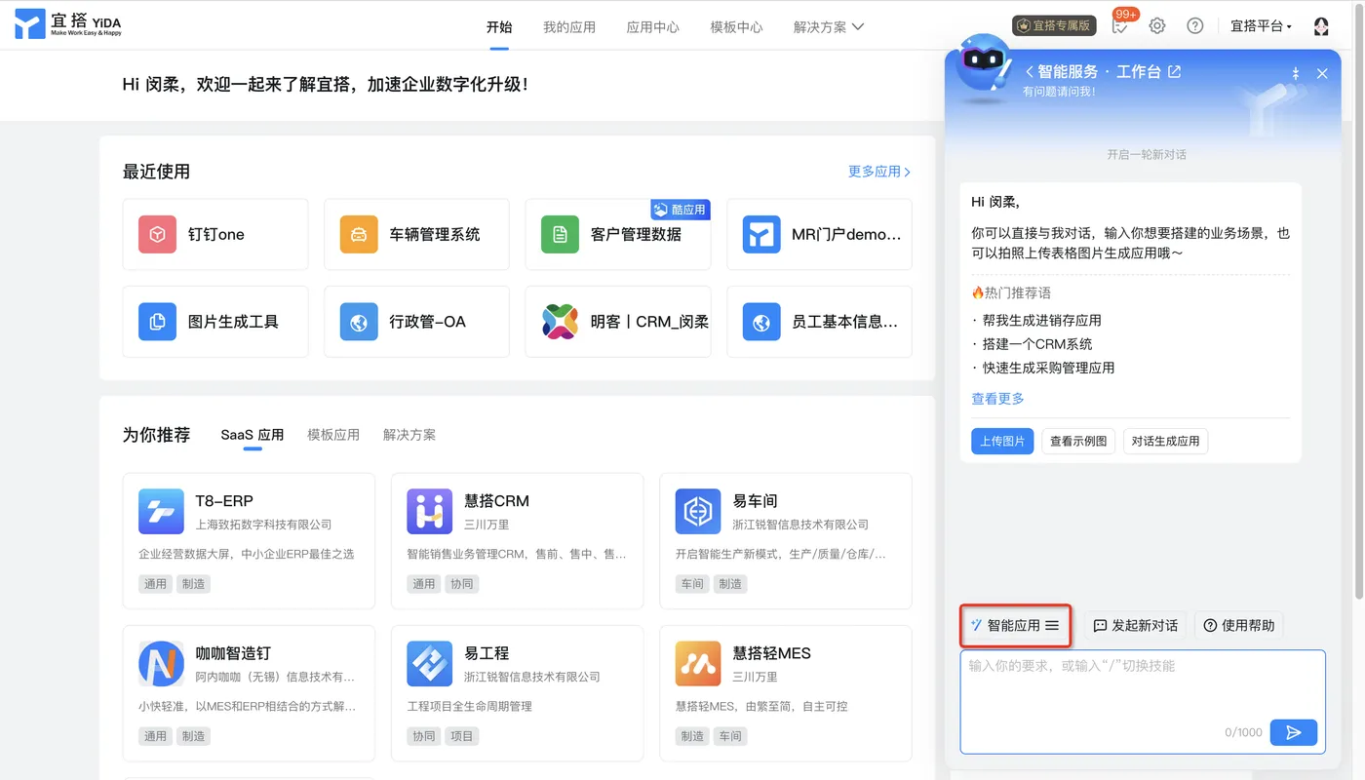Open workbench in new window icon
Viewport: 1365px width, 780px height.
click(x=1175, y=72)
